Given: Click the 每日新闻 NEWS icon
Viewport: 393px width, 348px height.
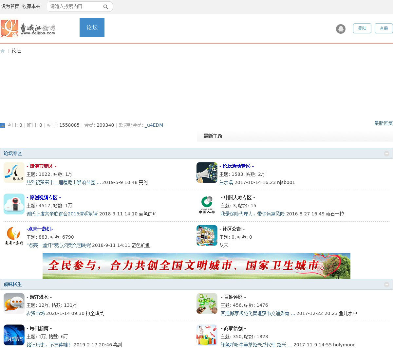Looking at the screenshot, I should pyautogui.click(x=14, y=335).
